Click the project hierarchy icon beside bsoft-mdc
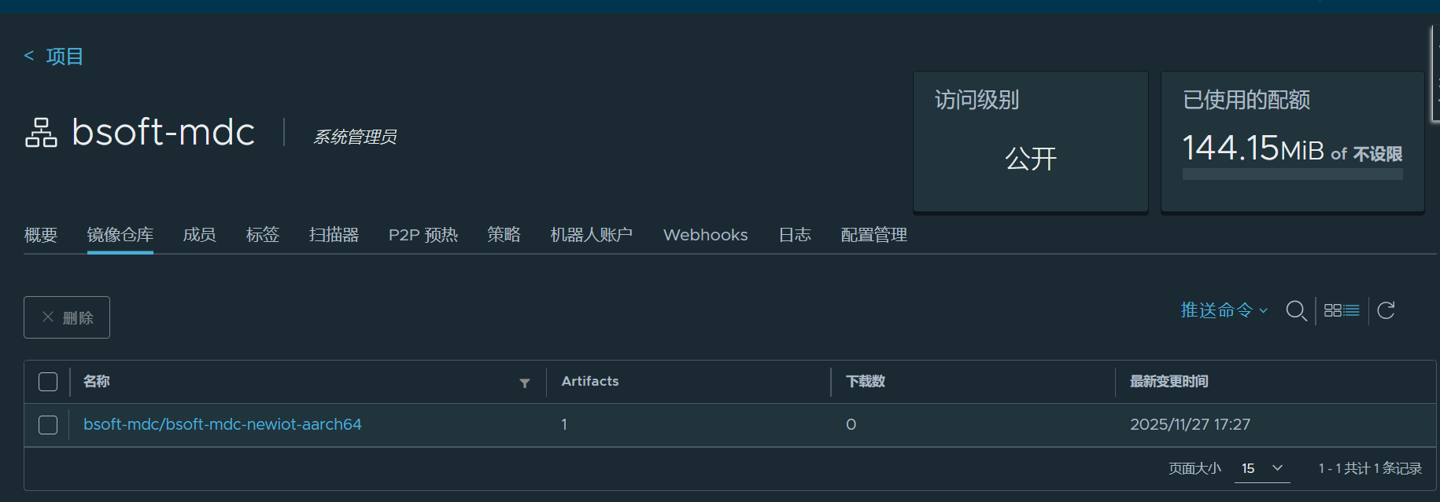1440x502 pixels. click(x=41, y=132)
